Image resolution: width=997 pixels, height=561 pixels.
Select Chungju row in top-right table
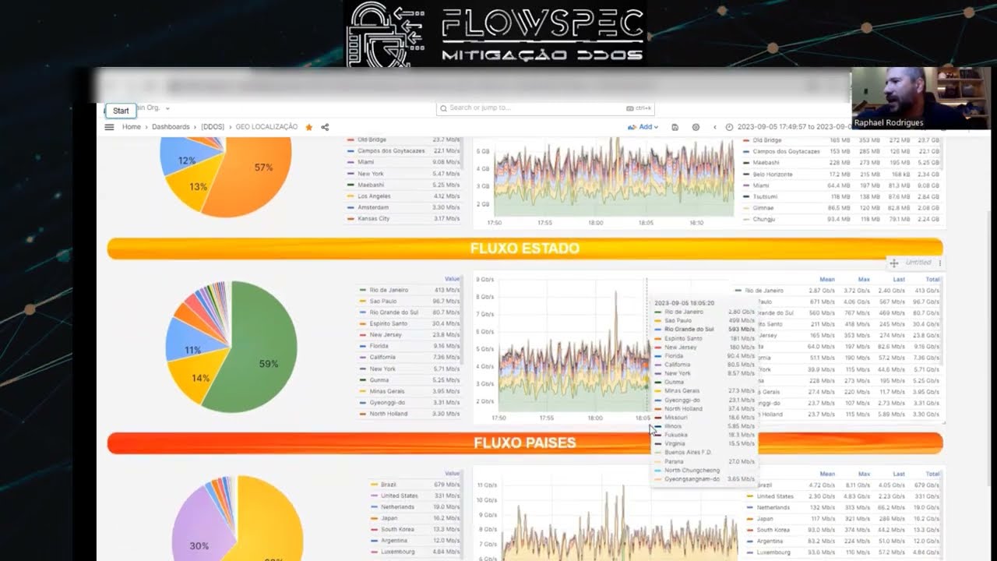pos(841,219)
